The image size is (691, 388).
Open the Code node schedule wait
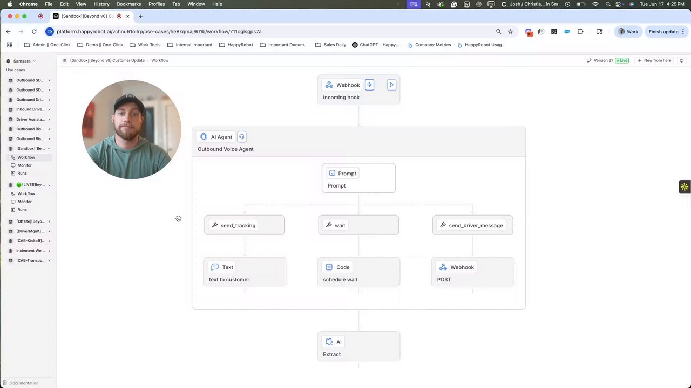pos(358,272)
